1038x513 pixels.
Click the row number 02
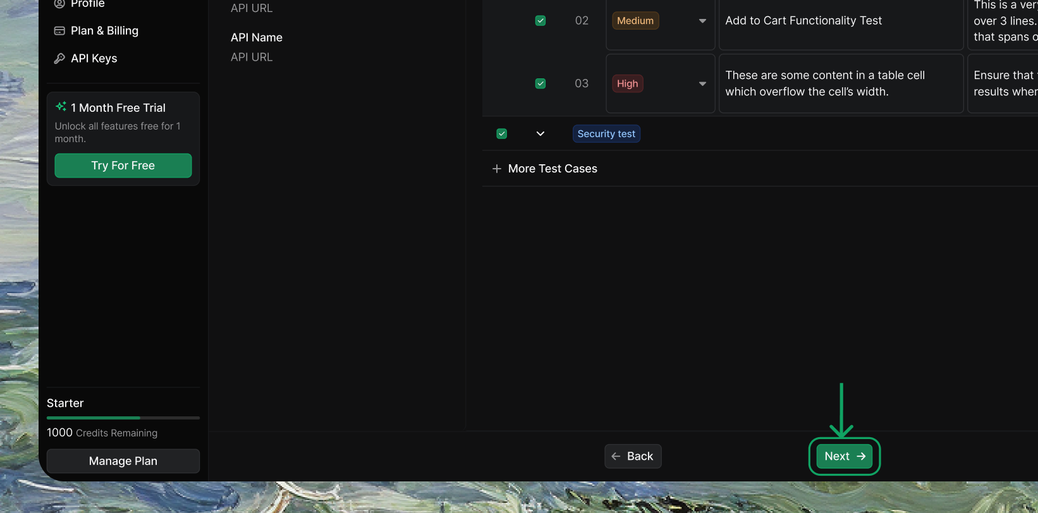582,21
